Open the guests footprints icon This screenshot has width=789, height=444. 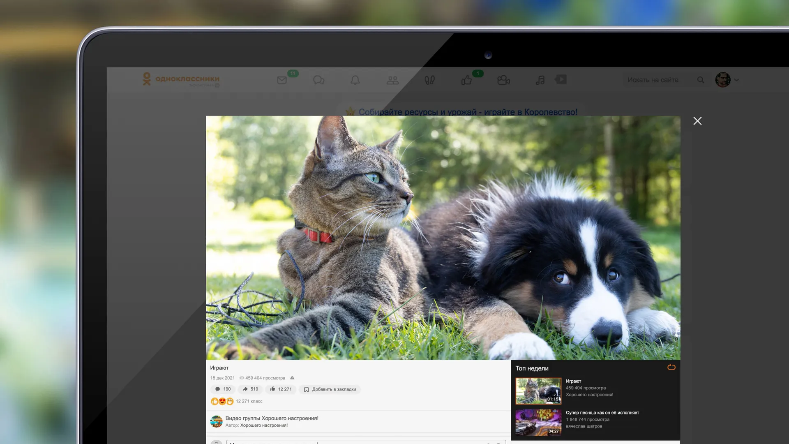click(429, 80)
